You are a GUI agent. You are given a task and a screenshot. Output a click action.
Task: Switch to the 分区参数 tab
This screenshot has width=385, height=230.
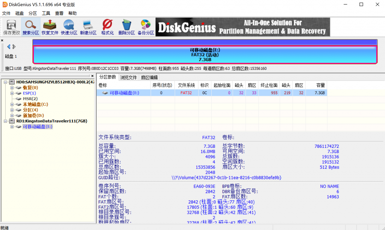point(108,77)
